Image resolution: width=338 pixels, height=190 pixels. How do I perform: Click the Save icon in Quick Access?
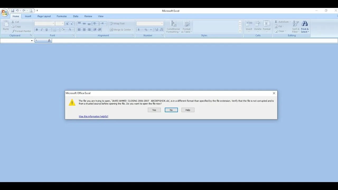[x=12, y=11]
